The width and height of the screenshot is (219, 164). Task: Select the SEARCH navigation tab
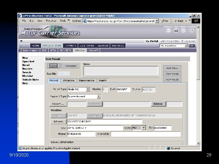pos(103,46)
